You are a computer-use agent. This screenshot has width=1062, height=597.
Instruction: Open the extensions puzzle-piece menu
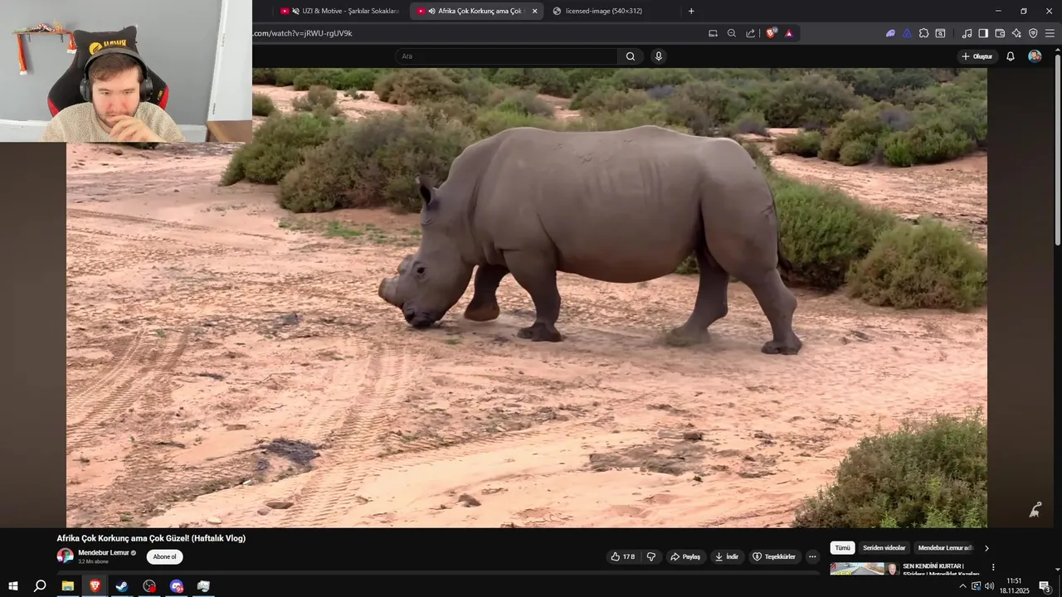(923, 33)
